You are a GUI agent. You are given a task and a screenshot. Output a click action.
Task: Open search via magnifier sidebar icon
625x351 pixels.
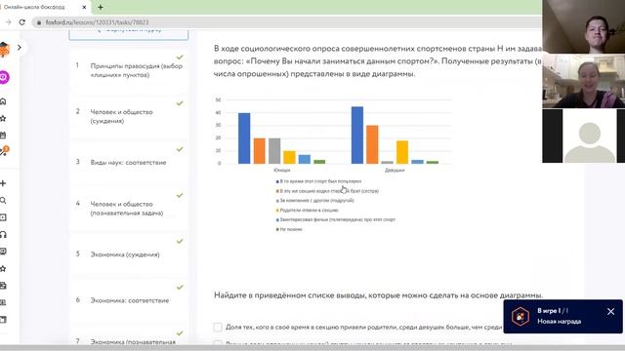[3, 200]
